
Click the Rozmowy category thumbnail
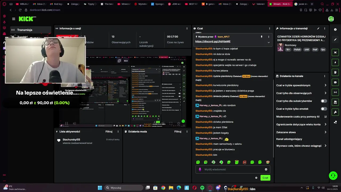(x=280, y=47)
